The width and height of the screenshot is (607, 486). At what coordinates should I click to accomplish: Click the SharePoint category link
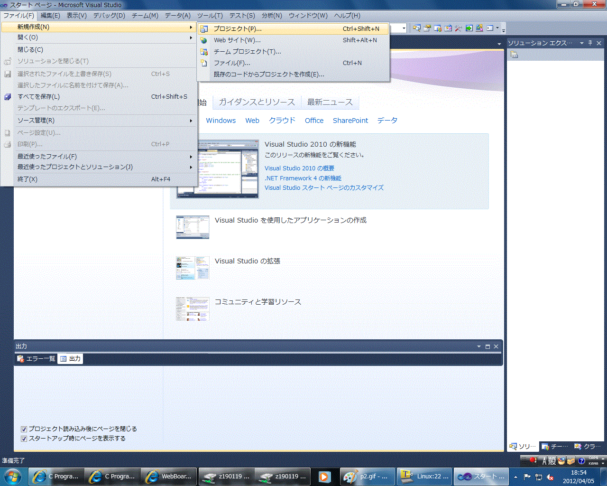(x=350, y=121)
